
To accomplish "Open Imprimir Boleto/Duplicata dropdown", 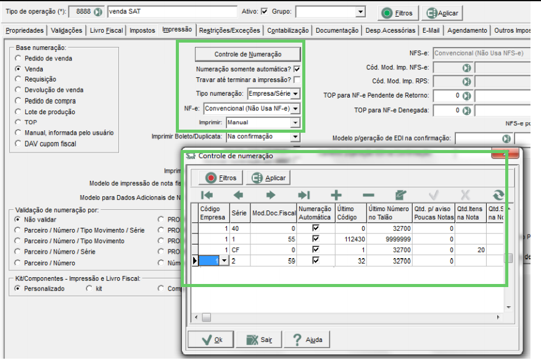I will 295,137.
